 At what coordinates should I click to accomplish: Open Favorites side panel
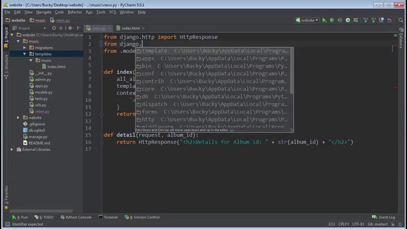tap(6, 197)
